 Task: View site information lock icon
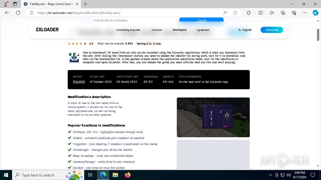32,13
